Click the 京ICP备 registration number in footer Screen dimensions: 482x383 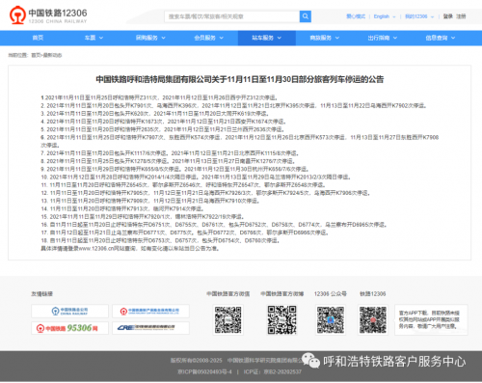point(204,371)
